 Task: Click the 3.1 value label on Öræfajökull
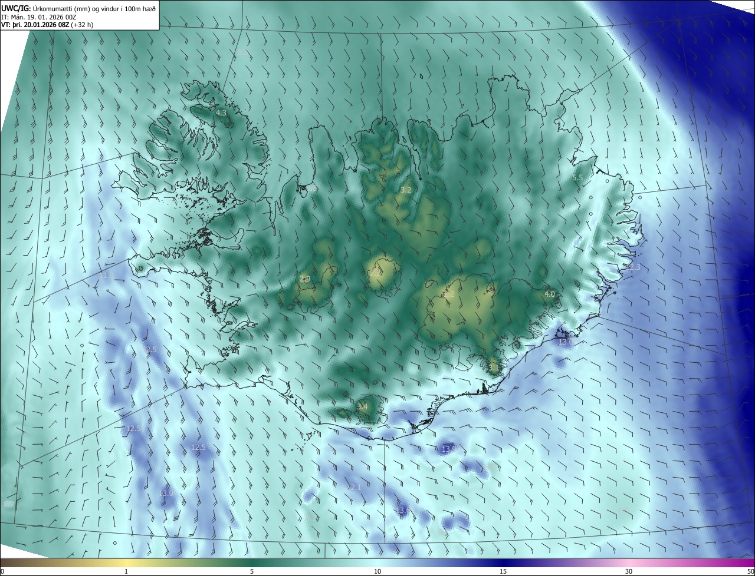pyautogui.click(x=494, y=368)
